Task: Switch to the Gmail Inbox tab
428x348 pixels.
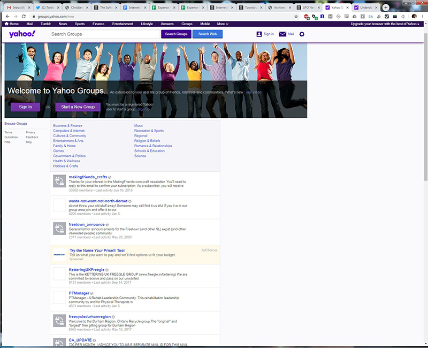Action: pos(16,7)
